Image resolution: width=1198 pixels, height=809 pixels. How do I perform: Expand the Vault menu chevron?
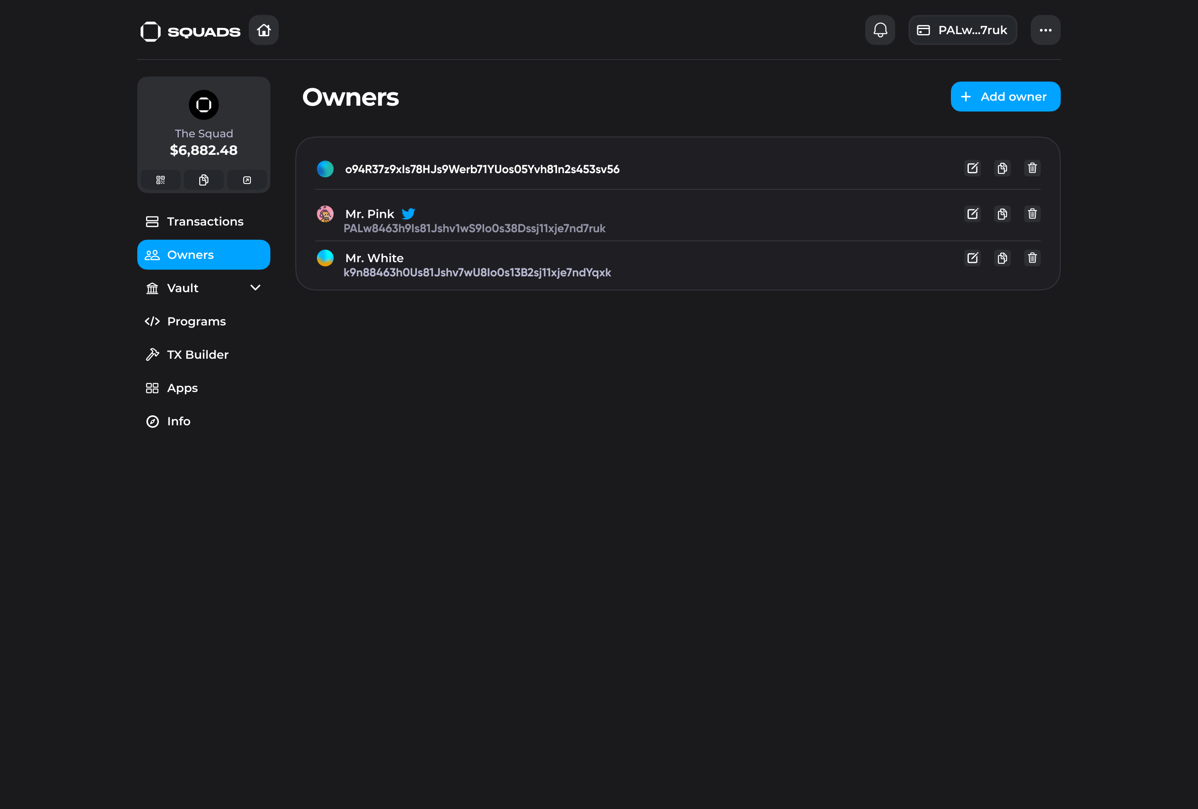255,288
